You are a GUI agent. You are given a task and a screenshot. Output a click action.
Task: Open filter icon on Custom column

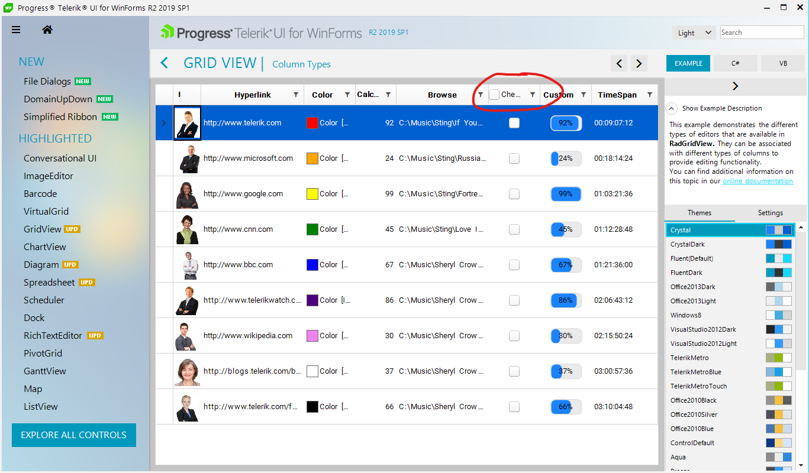[584, 95]
